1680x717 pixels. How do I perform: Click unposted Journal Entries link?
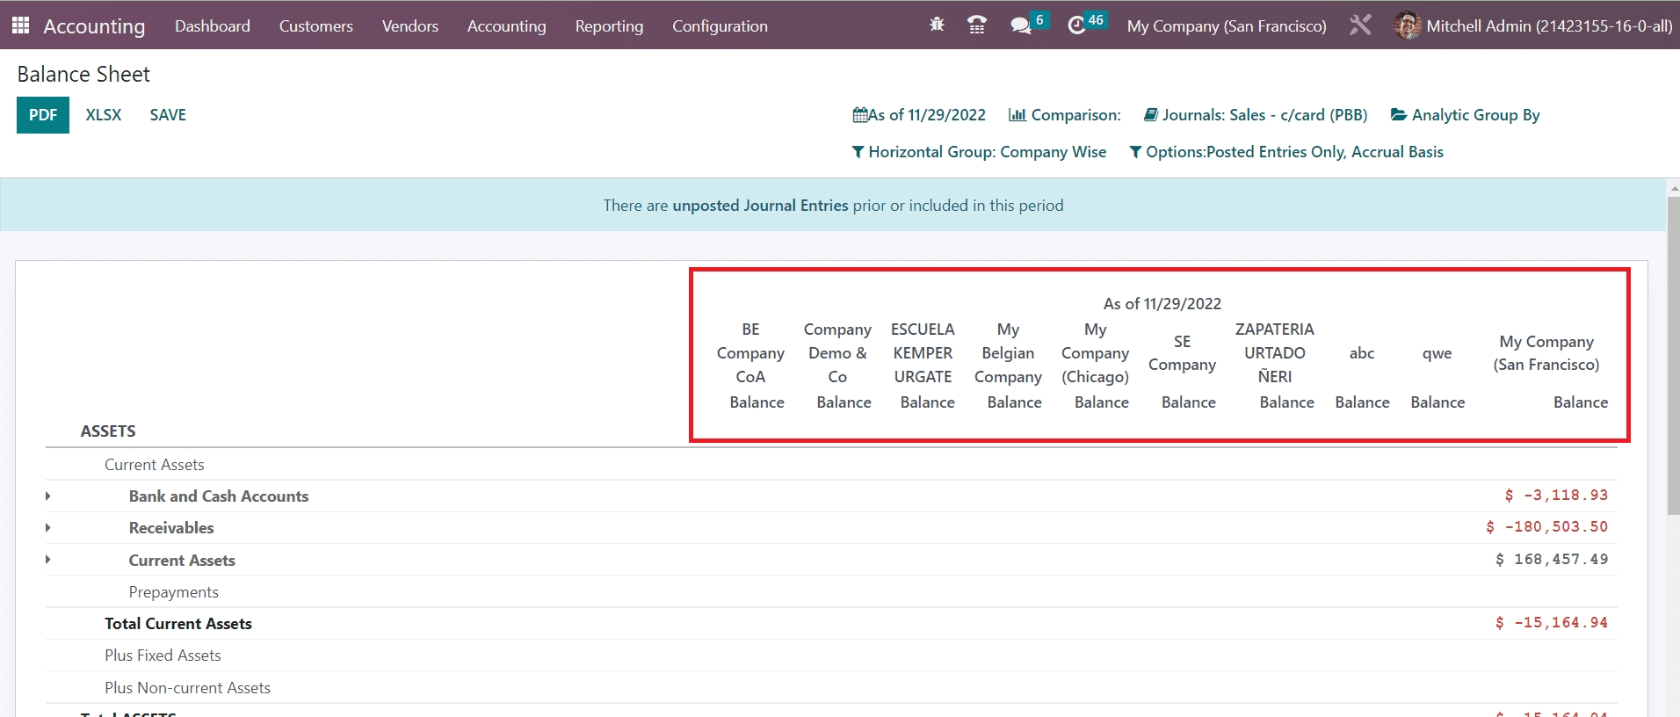tap(760, 206)
